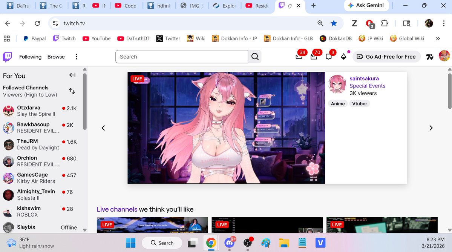Click Go Ad-Free for Free button

pos(386,57)
